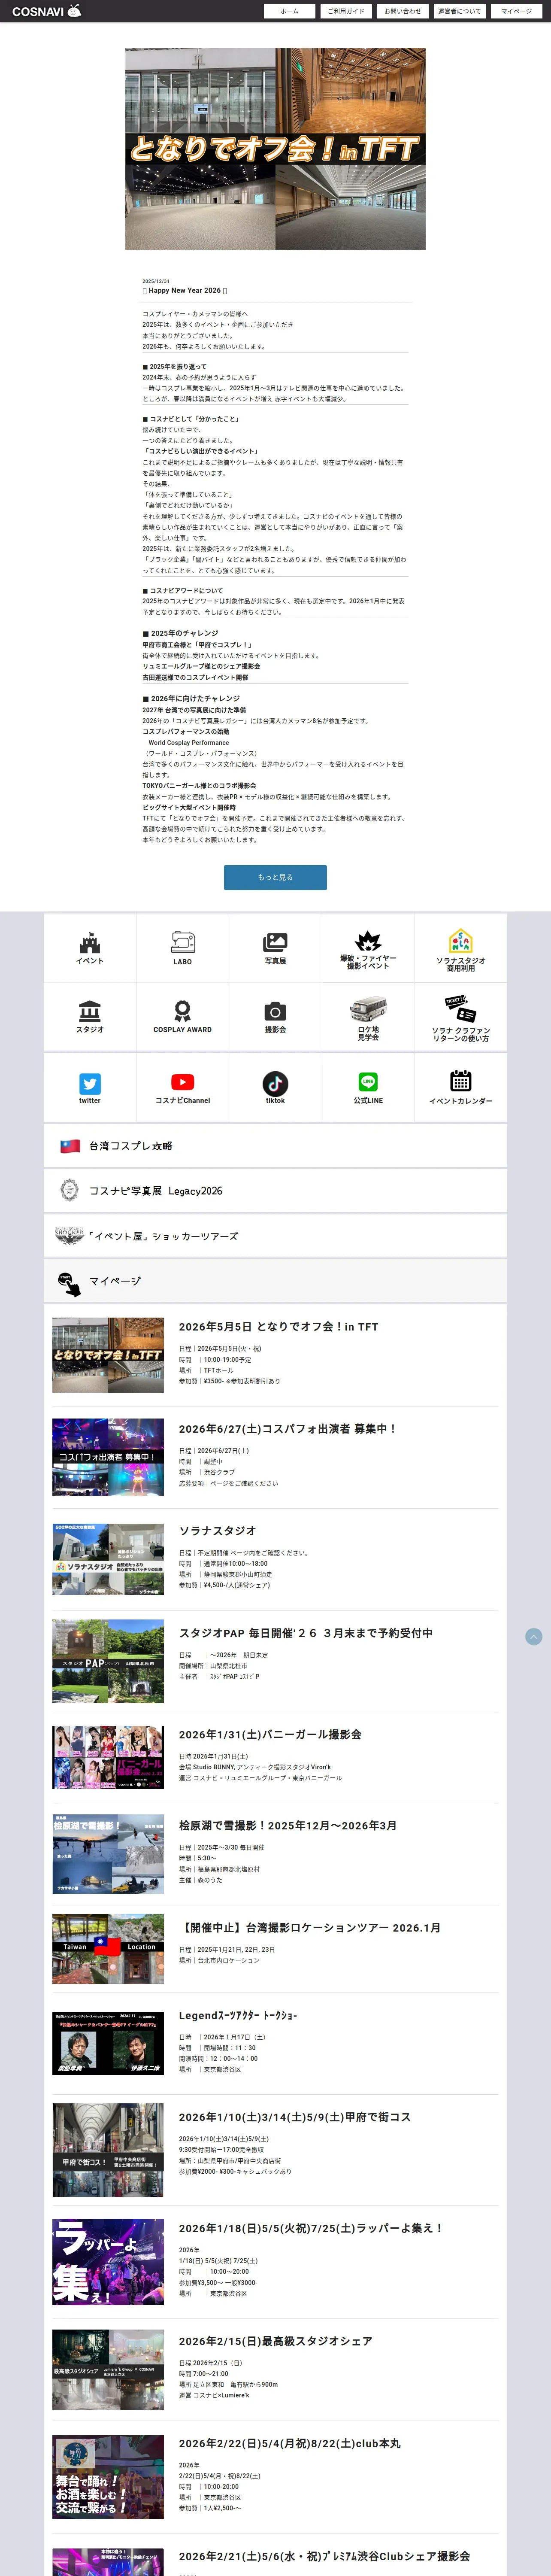Open the 公式LINE green icon
This screenshot has width=551, height=2576.
[x=368, y=1082]
